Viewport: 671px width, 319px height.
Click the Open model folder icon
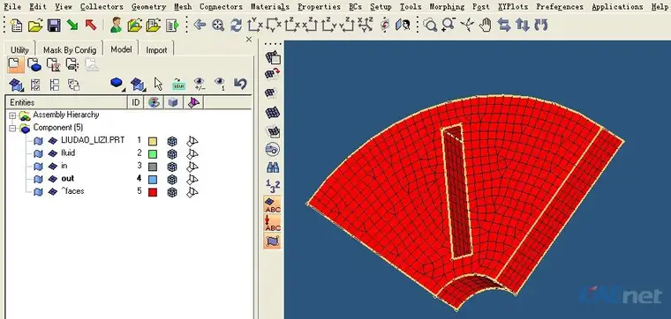(x=35, y=26)
